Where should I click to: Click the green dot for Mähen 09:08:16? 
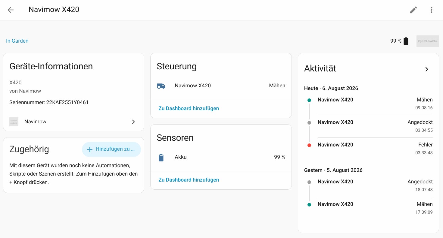(309, 100)
